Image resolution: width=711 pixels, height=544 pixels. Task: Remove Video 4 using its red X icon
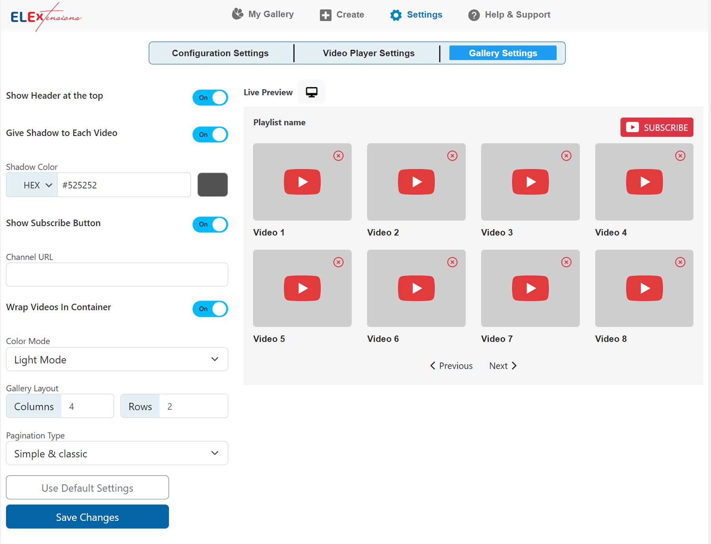pyautogui.click(x=680, y=156)
